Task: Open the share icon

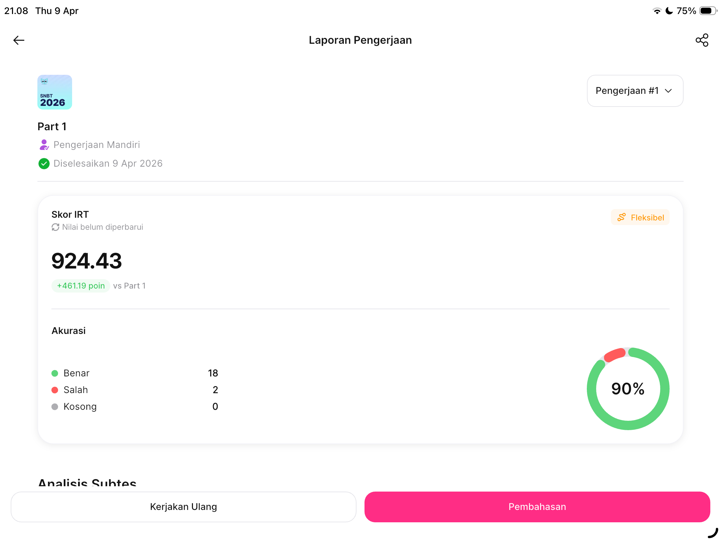Action: 702,40
